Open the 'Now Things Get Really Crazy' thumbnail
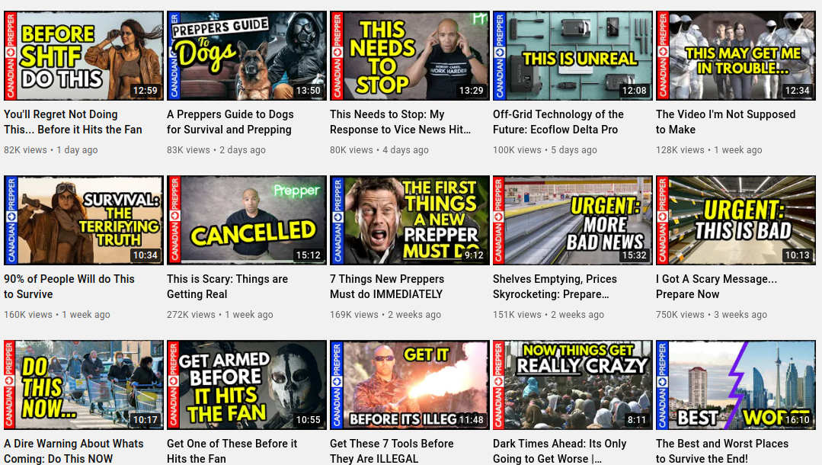The height and width of the screenshot is (465, 822). 572,385
